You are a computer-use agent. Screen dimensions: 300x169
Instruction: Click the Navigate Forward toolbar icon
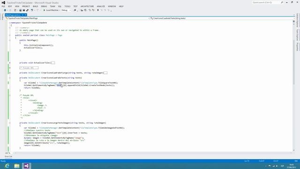[x=10, y=10]
